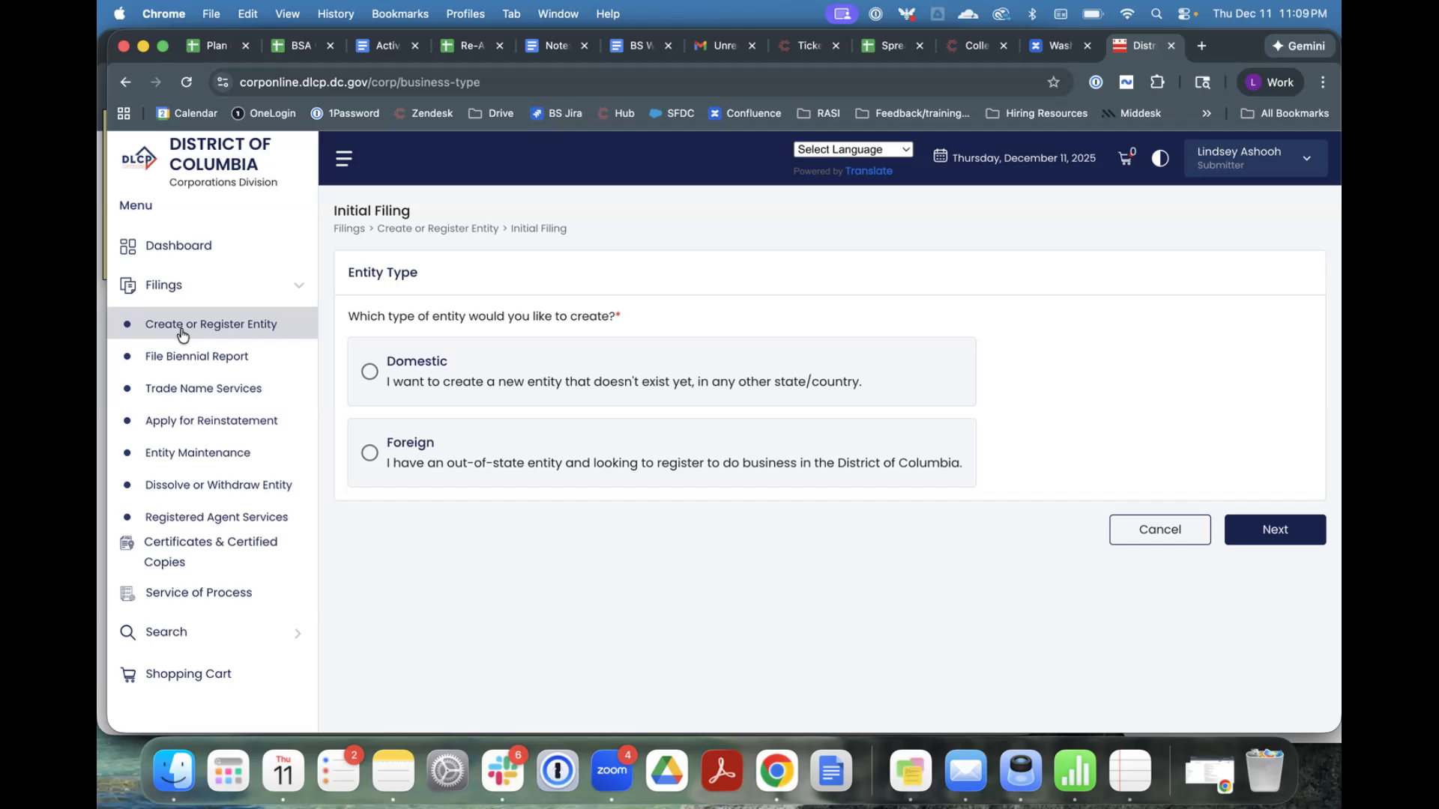1439x809 pixels.
Task: Expand the Lindsey Ashooh user dropdown
Action: (1306, 158)
